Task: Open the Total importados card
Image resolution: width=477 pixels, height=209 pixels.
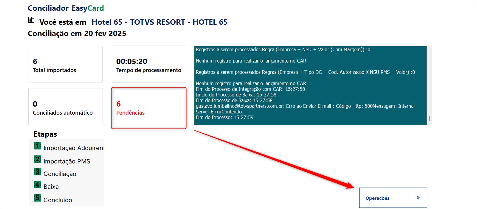Action: pyautogui.click(x=66, y=64)
